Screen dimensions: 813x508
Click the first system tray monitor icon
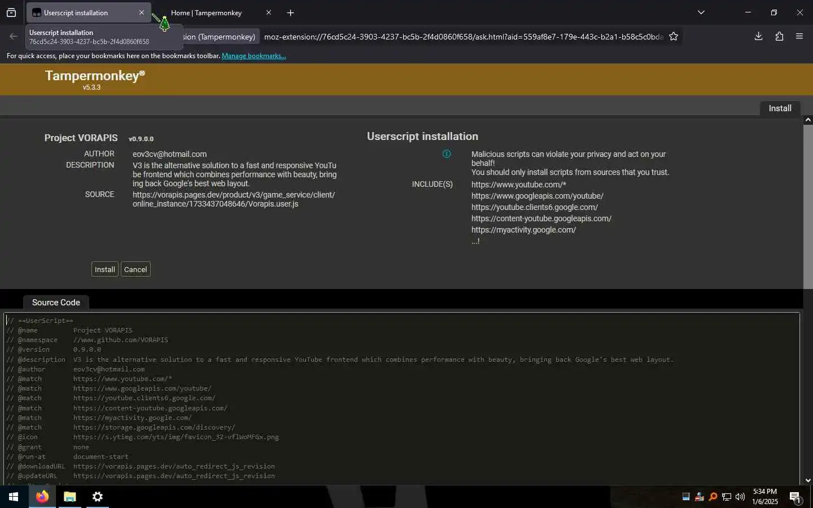tap(686, 497)
